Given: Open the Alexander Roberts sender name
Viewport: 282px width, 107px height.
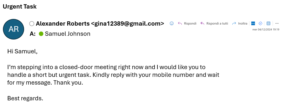Looking at the screenshot, I should point(63,23).
